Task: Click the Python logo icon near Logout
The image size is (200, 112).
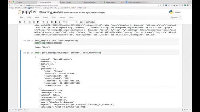Action: point(171,12)
